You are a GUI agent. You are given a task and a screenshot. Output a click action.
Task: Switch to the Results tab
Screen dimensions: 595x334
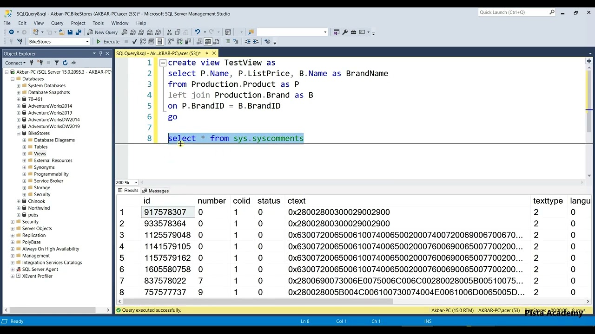(x=128, y=191)
